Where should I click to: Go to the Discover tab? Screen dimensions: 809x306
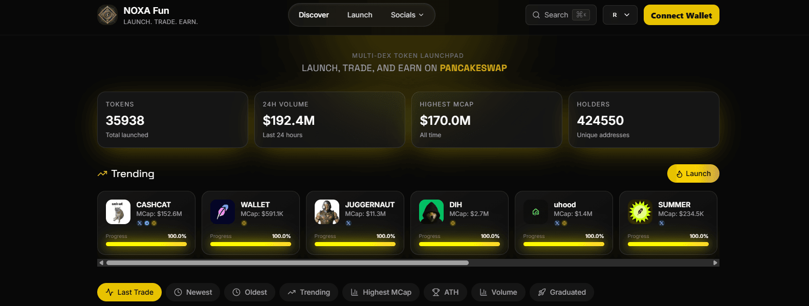(x=314, y=15)
